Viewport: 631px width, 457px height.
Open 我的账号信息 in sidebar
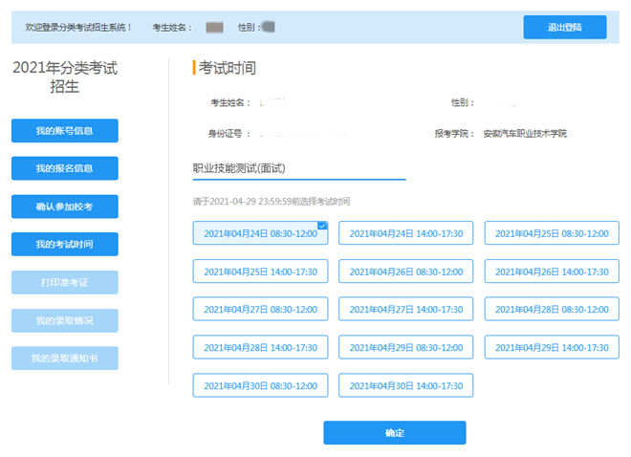64,131
